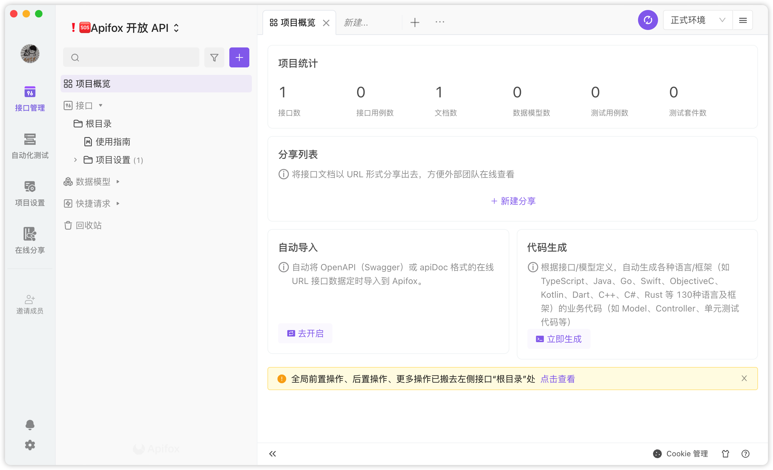Click the info icon under 代码生成
Viewport: 773px width, 470px height.
pos(533,267)
